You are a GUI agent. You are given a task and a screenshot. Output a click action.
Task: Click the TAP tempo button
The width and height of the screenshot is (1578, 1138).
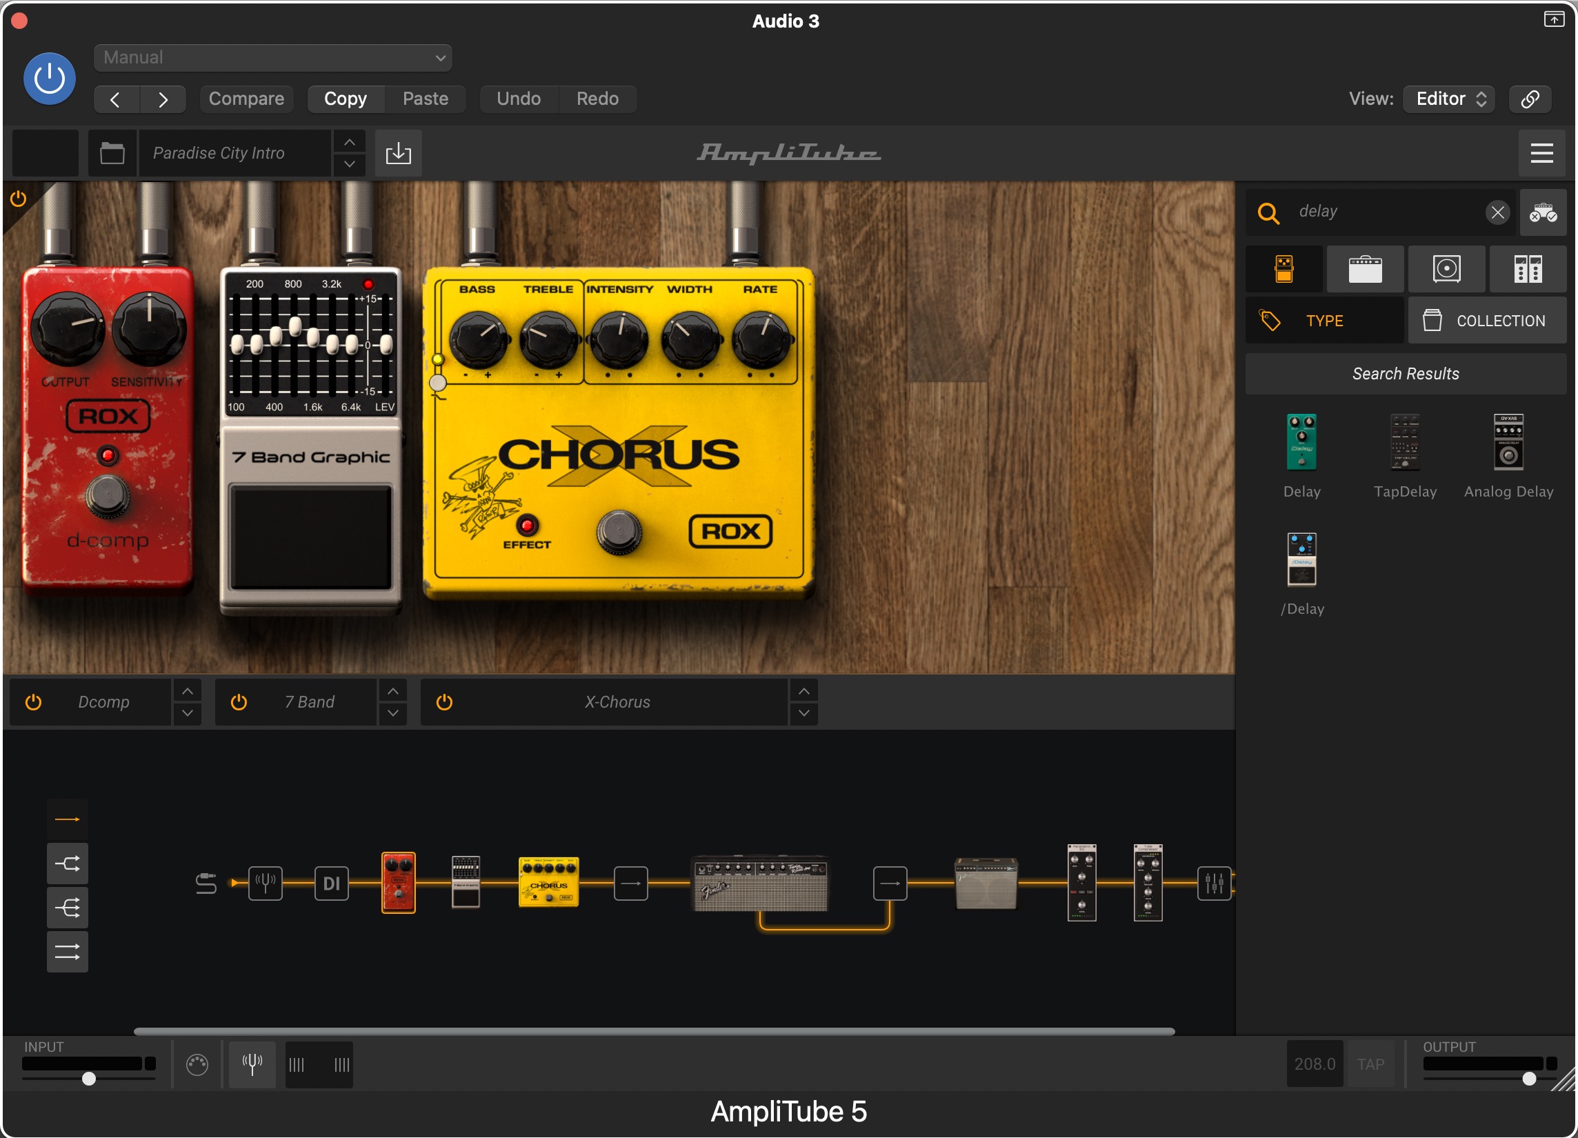click(x=1370, y=1064)
